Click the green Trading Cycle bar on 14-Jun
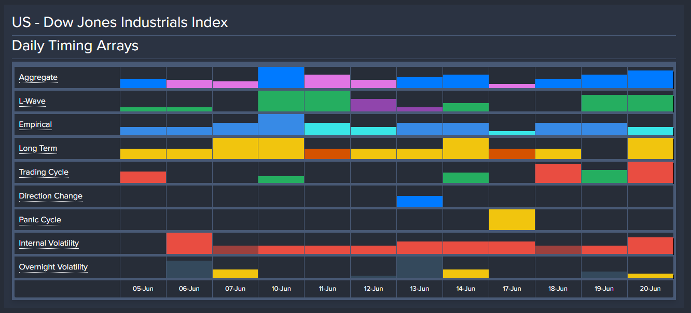 coord(466,178)
